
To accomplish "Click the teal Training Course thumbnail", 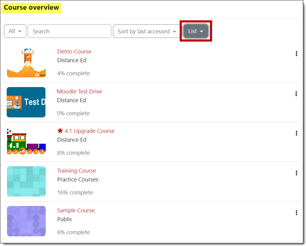I will coord(26,181).
